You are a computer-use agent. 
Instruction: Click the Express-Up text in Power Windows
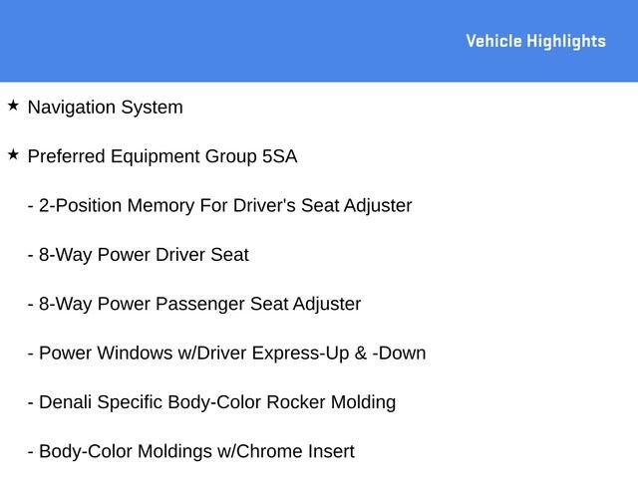click(301, 354)
